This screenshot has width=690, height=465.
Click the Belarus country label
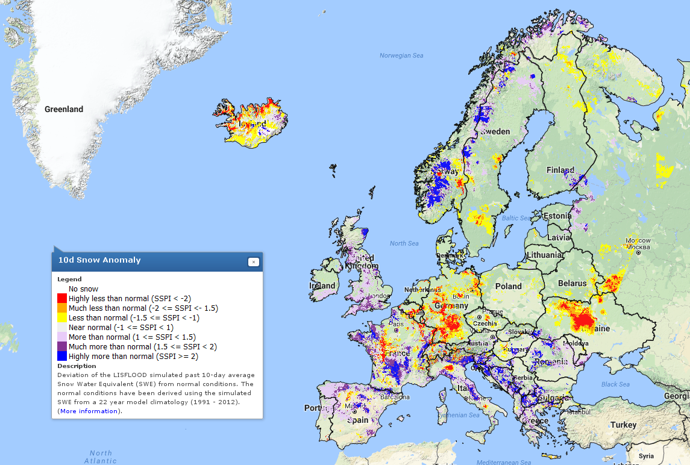pos(572,283)
